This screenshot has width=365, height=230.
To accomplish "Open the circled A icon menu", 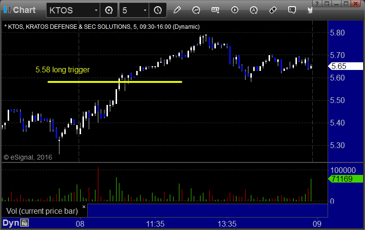I will (254, 10).
